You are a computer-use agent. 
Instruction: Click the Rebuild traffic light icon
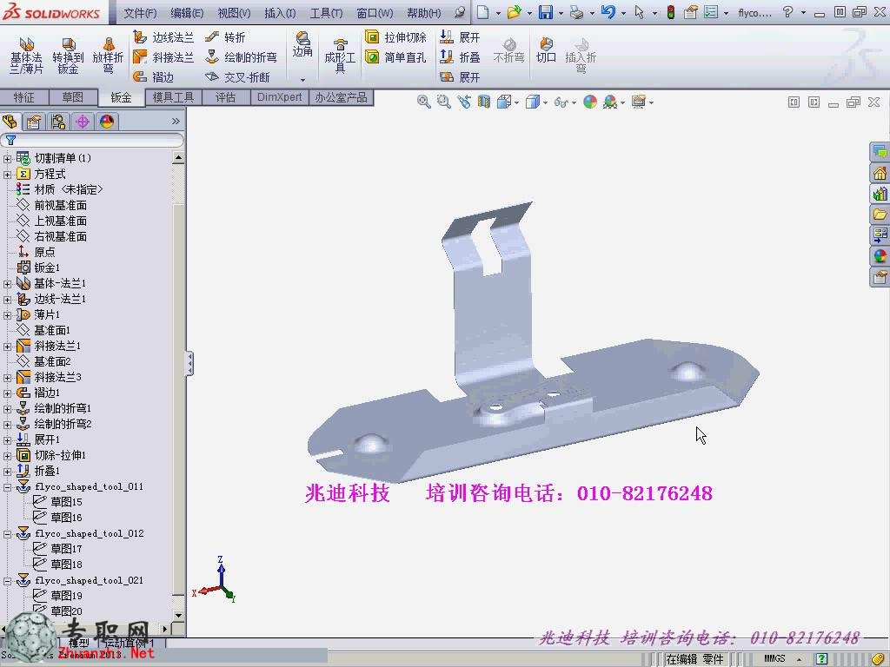[671, 12]
